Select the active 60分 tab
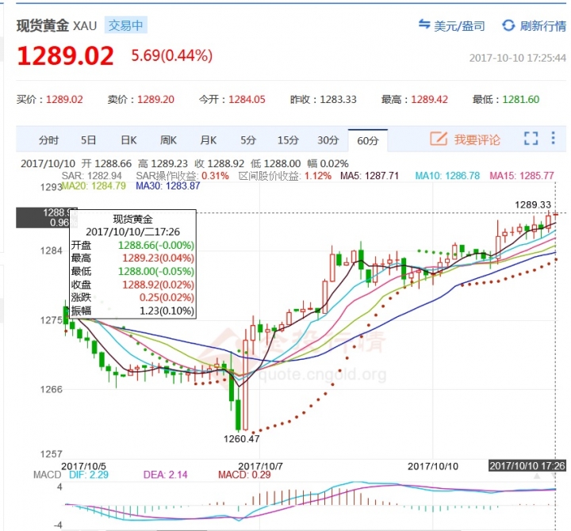 coord(368,140)
